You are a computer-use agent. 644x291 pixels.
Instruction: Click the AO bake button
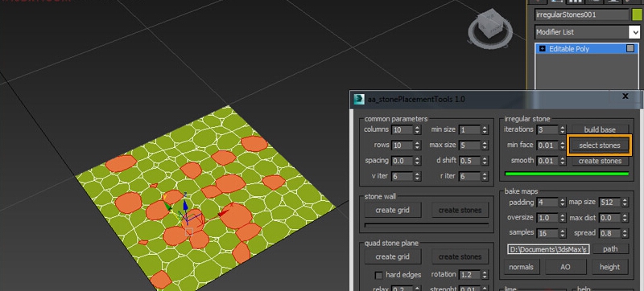[565, 267]
